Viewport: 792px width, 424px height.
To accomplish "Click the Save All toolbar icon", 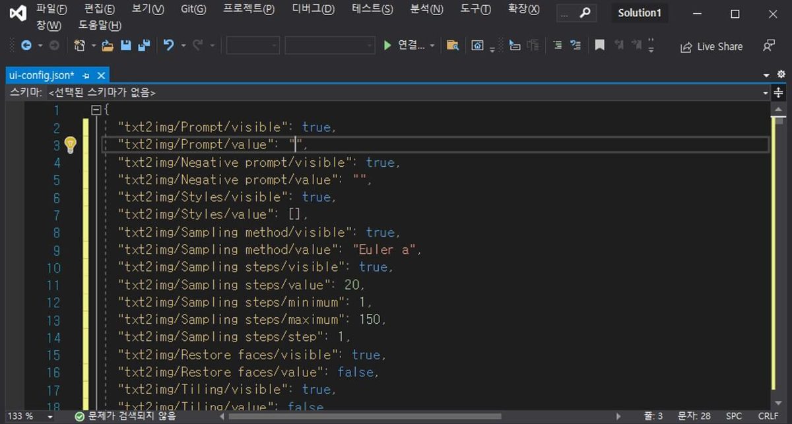I will point(144,45).
